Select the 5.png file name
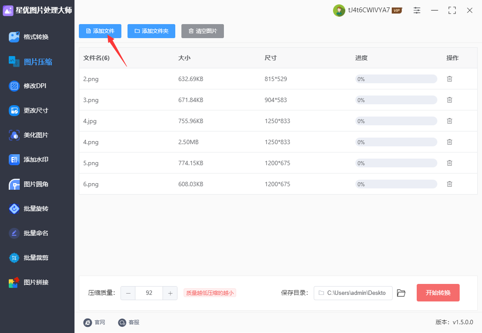The image size is (482, 333). tap(91, 163)
